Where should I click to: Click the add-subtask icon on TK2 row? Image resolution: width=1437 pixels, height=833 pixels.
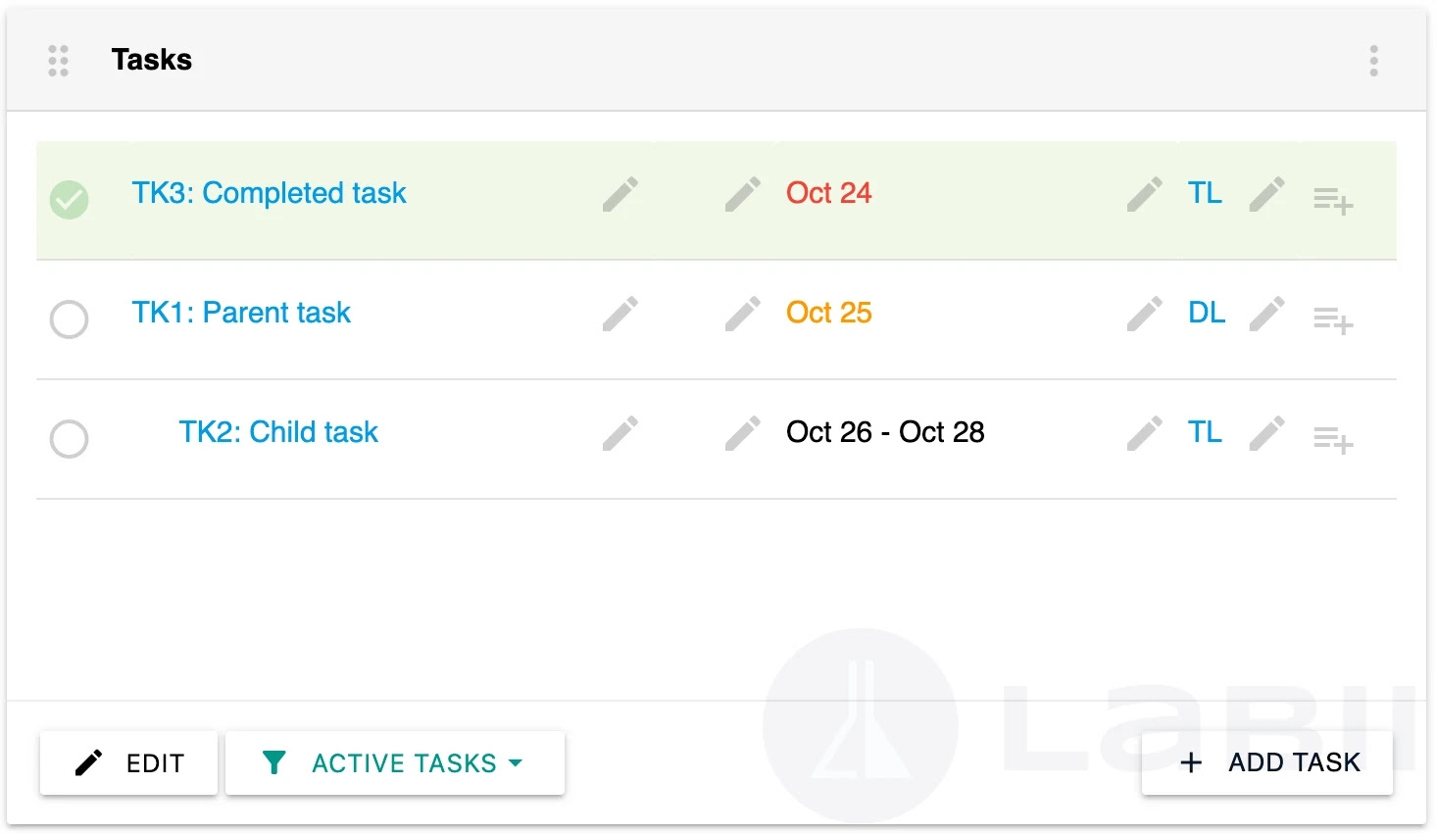pos(1333,440)
